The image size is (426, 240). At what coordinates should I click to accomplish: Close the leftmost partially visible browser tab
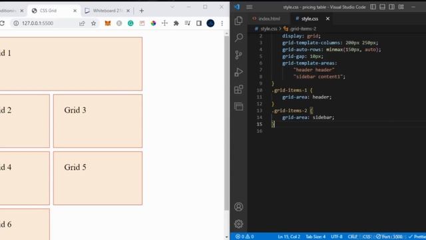pos(22,11)
